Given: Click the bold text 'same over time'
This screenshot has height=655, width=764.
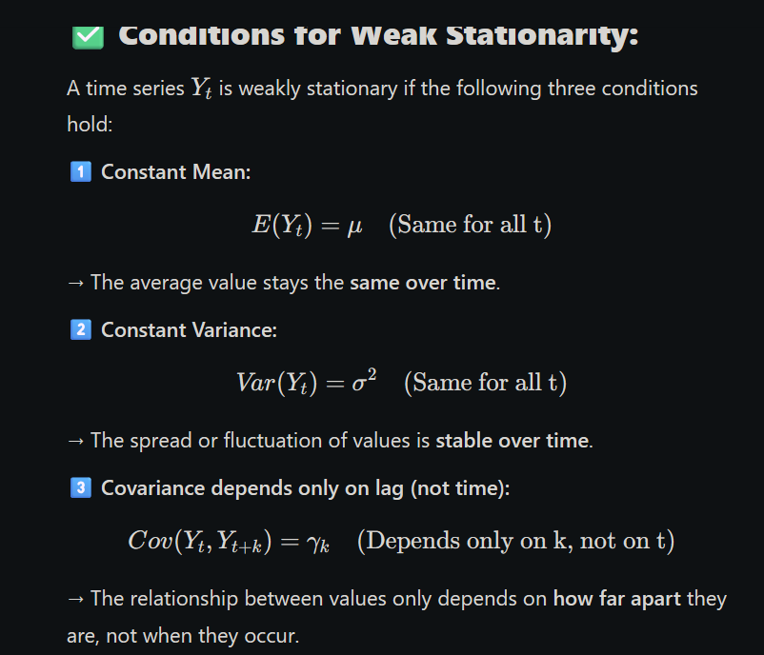Looking at the screenshot, I should click(423, 283).
